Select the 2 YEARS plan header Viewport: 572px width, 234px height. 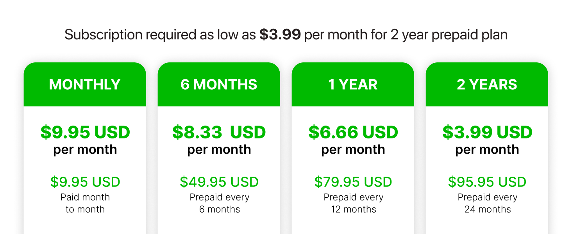(487, 85)
